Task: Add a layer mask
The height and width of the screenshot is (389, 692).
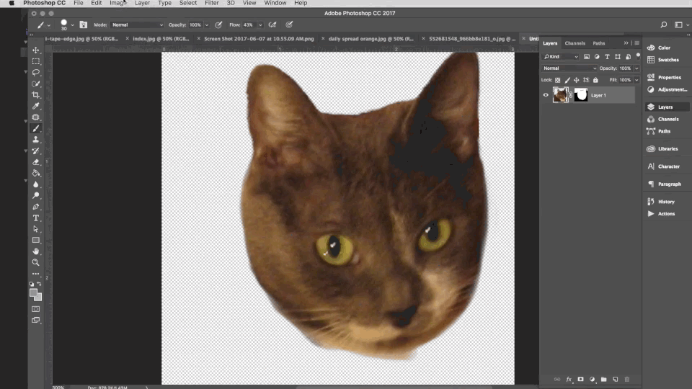Action: click(580, 380)
